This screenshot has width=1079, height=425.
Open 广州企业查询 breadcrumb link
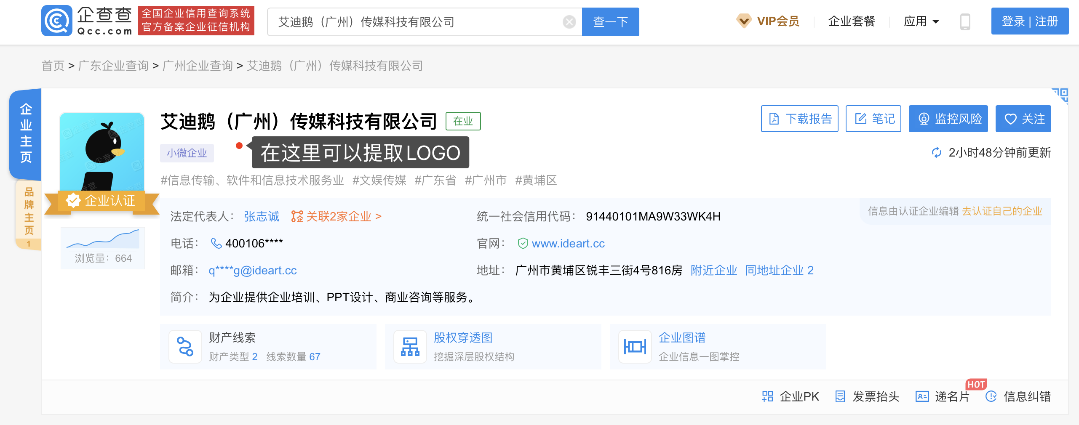198,66
